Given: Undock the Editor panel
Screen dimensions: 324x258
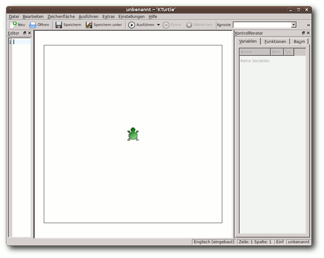Looking at the screenshot, I should coord(25,33).
